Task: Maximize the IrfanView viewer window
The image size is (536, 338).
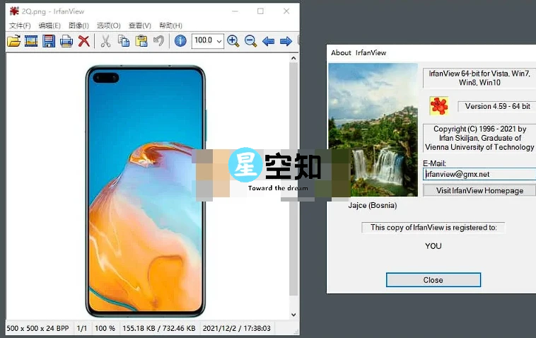Action: (260, 11)
